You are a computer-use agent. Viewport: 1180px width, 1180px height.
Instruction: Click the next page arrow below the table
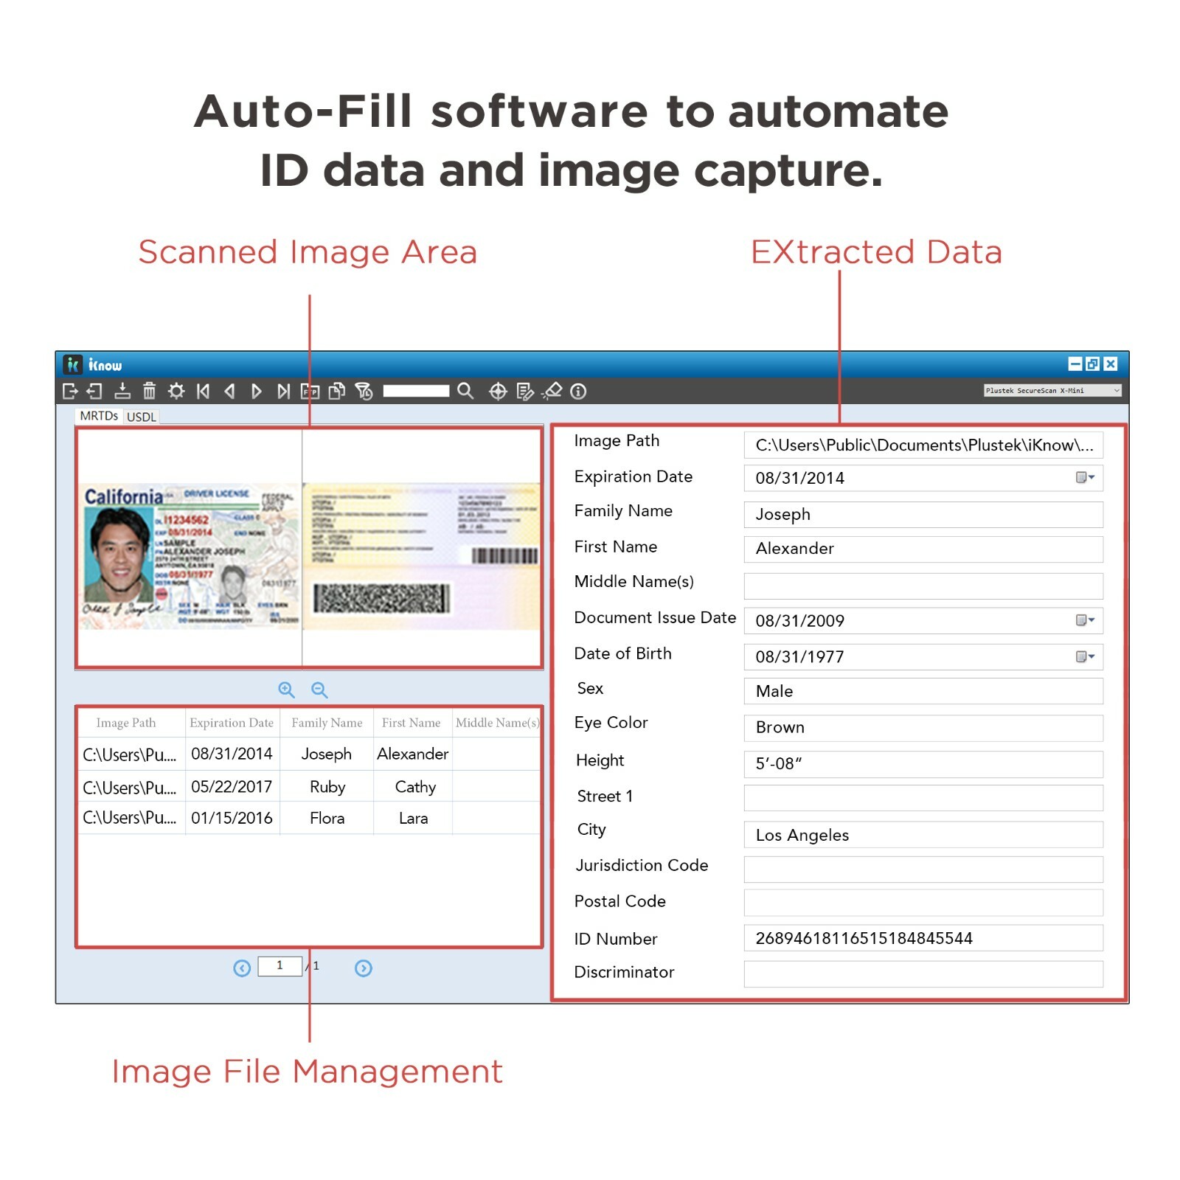pos(363,968)
